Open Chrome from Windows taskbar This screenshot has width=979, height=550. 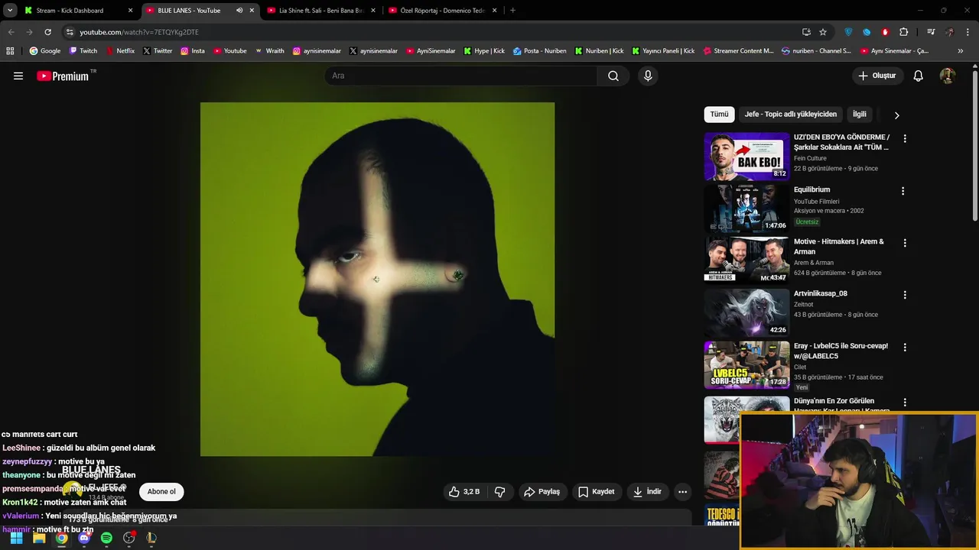61,538
